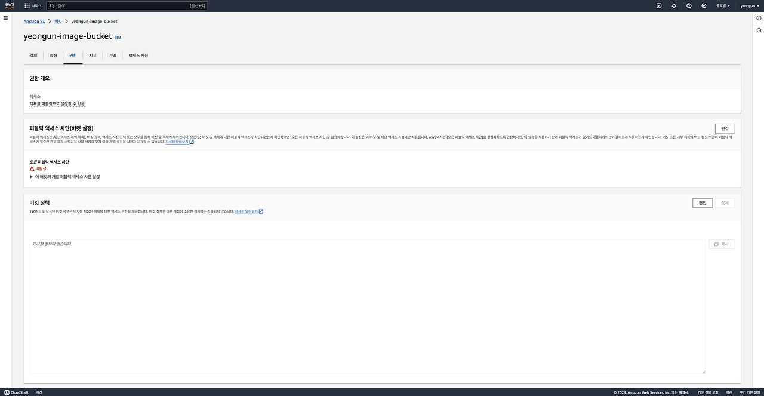
Task: Click the 복사 copy policy button
Action: point(722,244)
